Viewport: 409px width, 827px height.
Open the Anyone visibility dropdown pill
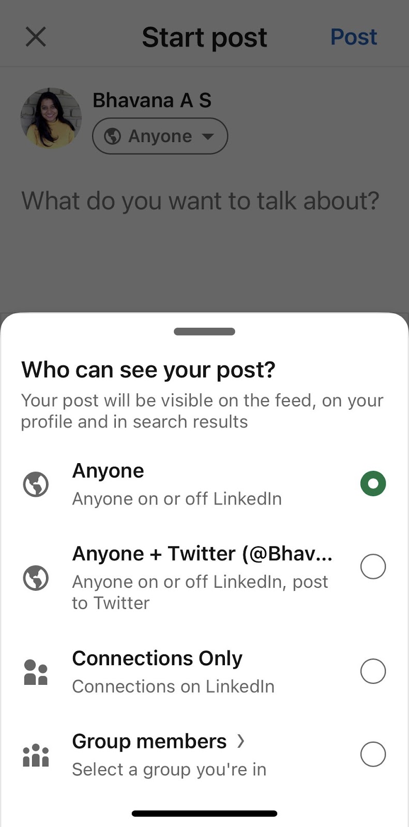coord(160,136)
